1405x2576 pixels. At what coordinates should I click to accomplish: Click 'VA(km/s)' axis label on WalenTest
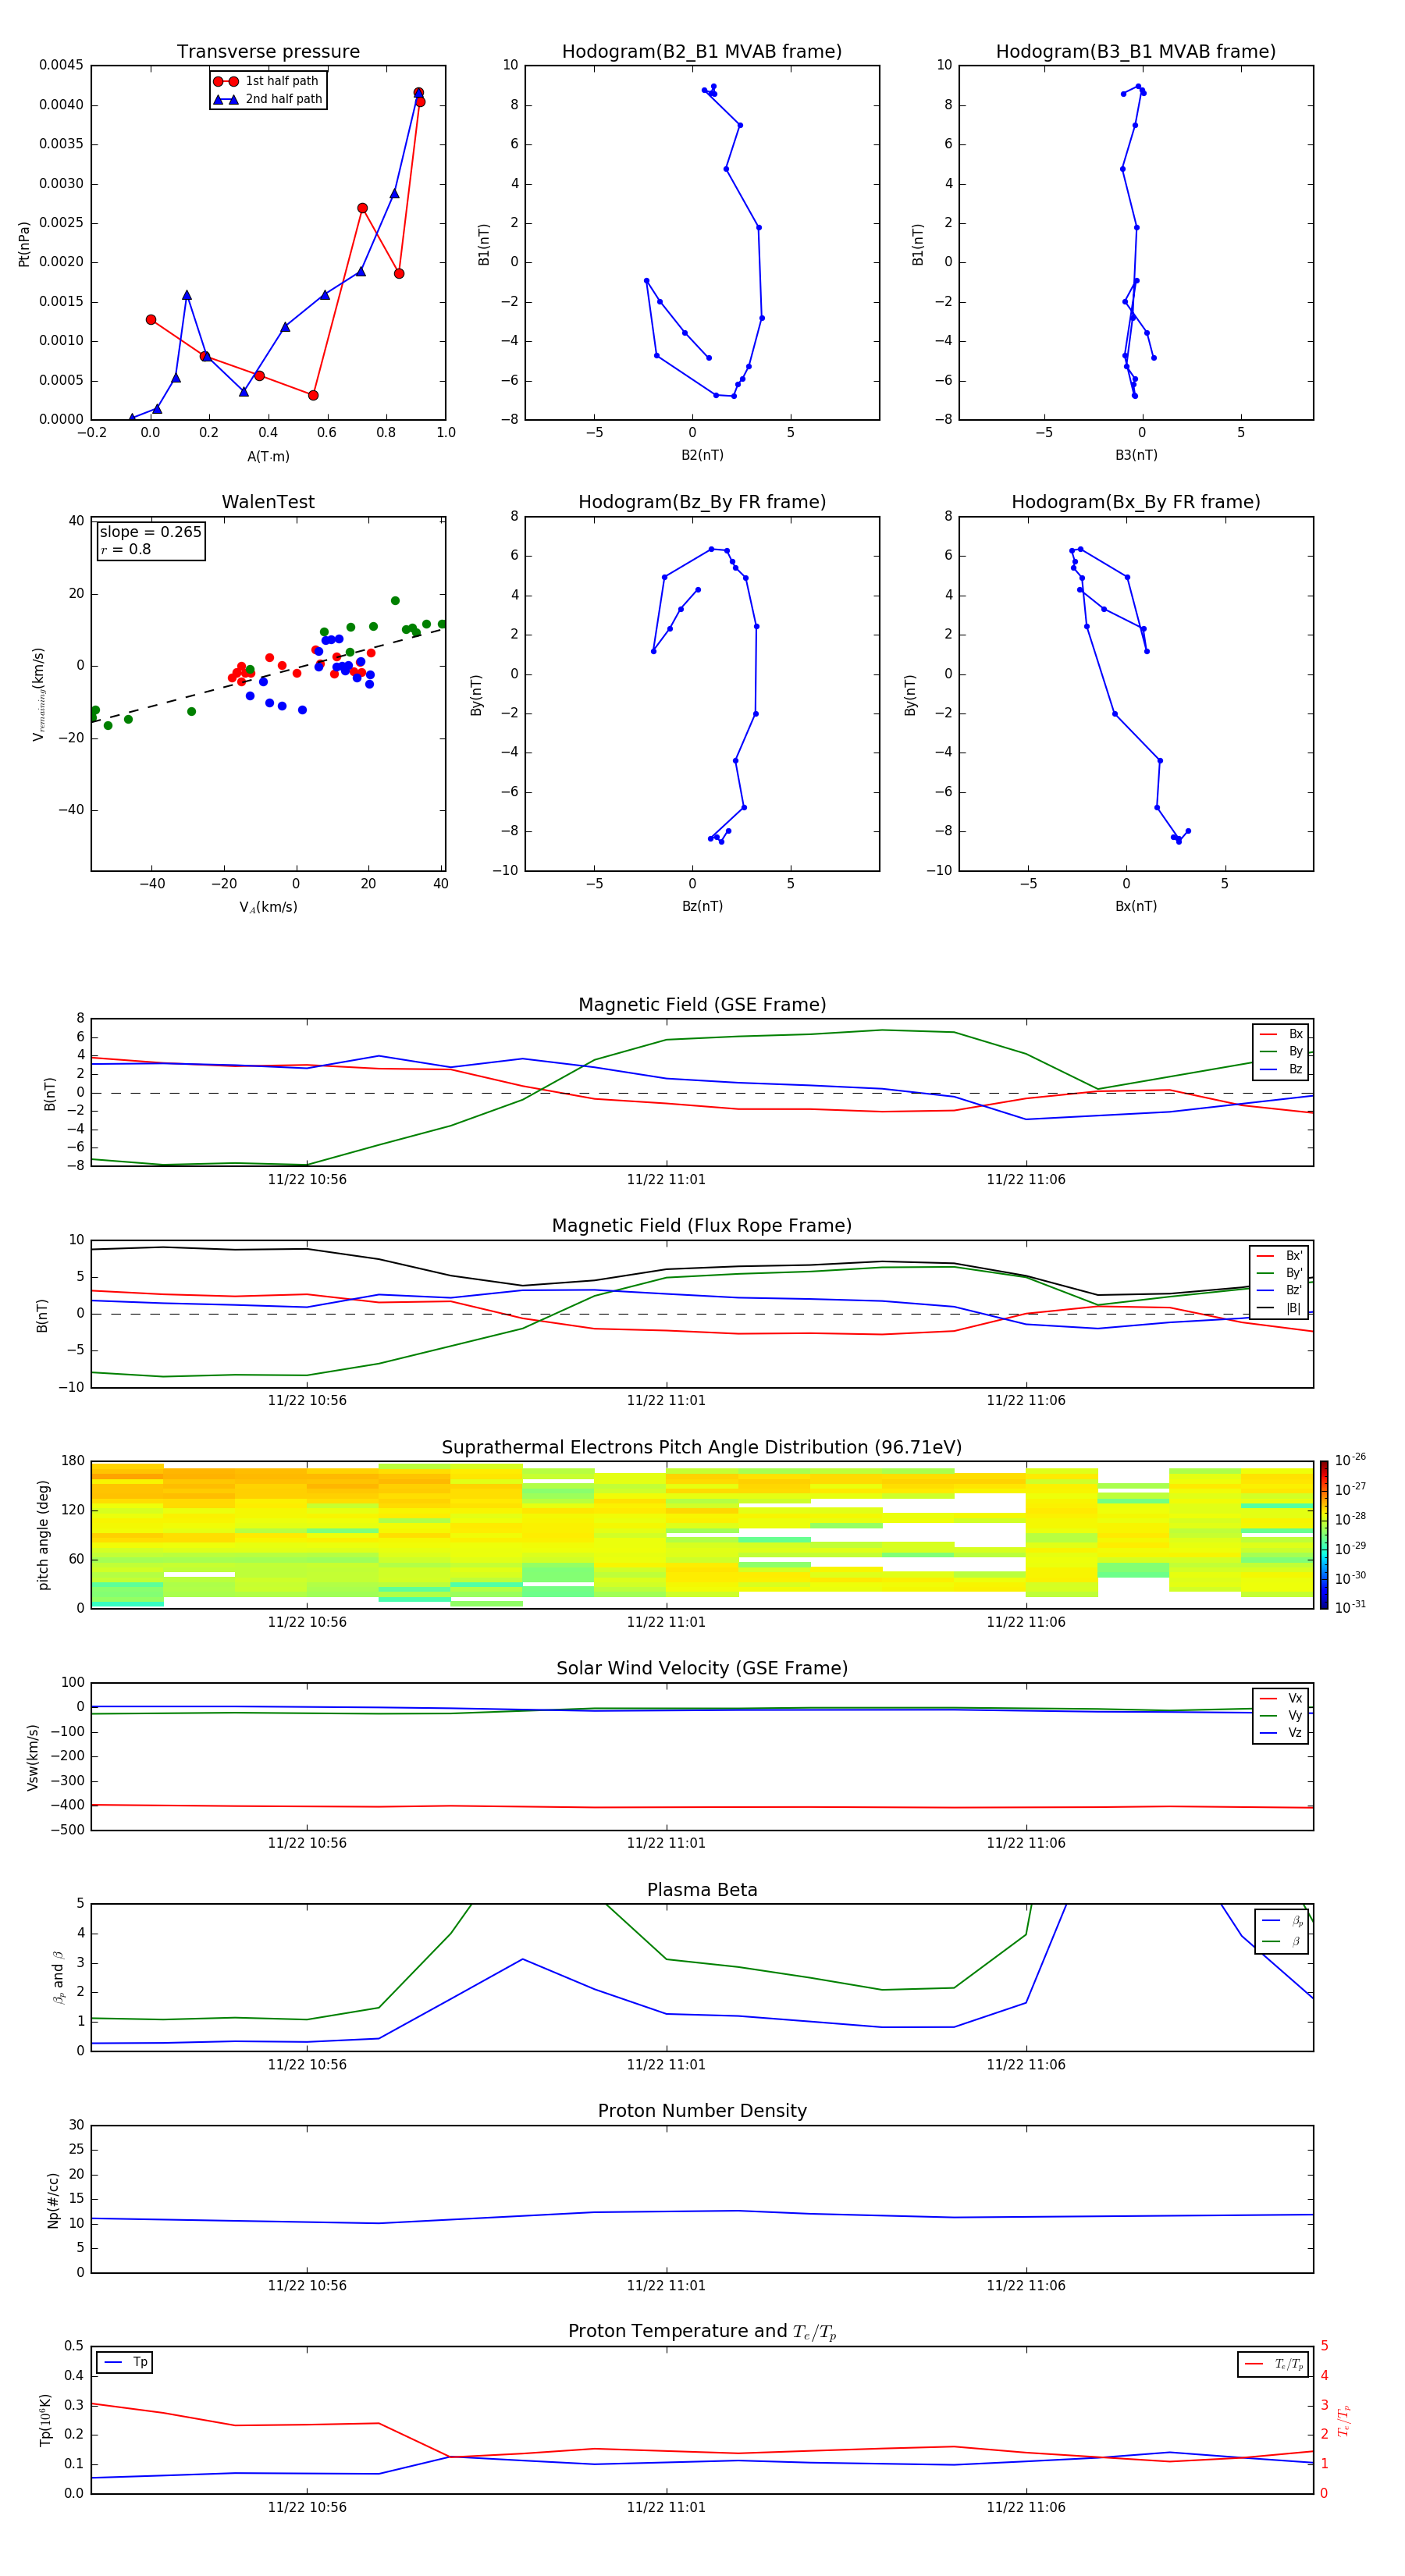[x=268, y=908]
